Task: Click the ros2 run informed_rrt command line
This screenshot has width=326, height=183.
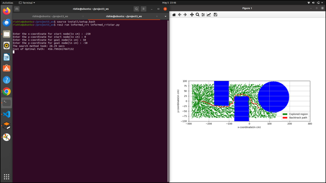Action: pos(66,25)
